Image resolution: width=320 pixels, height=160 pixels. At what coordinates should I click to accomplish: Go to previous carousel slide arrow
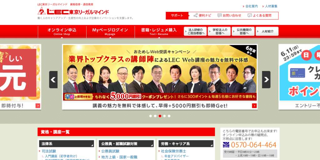coord(53,80)
